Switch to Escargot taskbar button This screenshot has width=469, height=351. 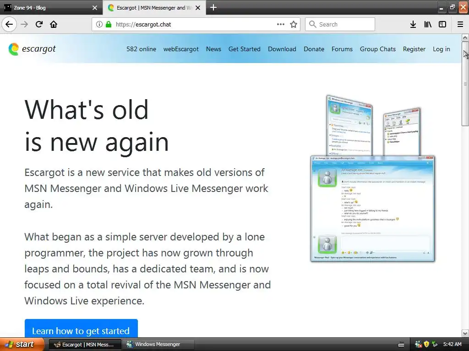click(x=85, y=345)
